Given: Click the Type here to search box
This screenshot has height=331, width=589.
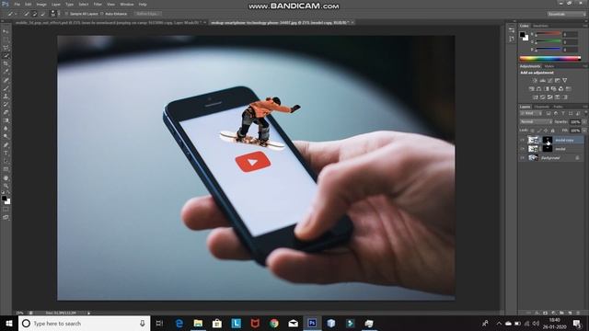Looking at the screenshot, I should click(x=84, y=323).
